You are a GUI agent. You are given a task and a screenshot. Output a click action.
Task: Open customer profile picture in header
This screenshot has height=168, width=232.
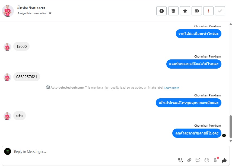(x=8, y=11)
